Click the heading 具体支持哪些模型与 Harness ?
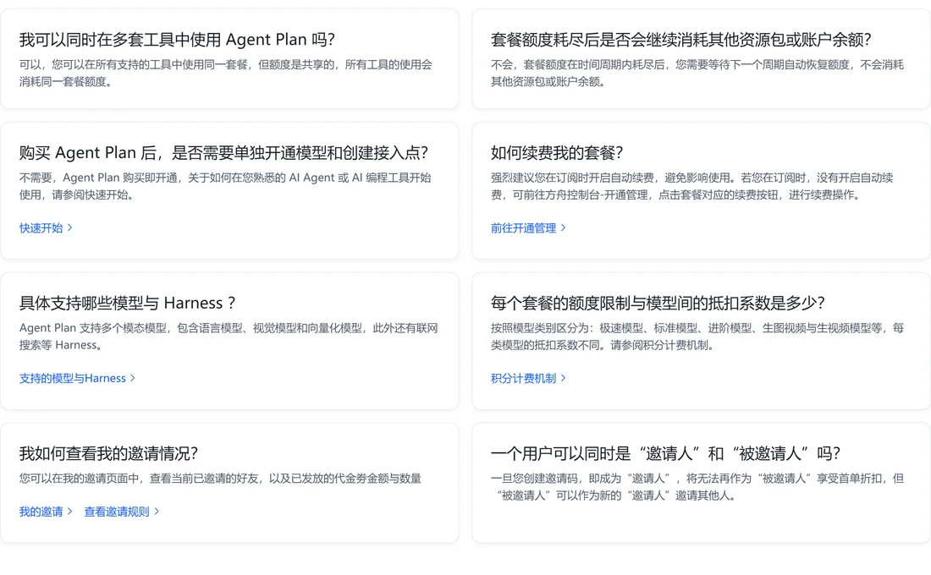 128,304
